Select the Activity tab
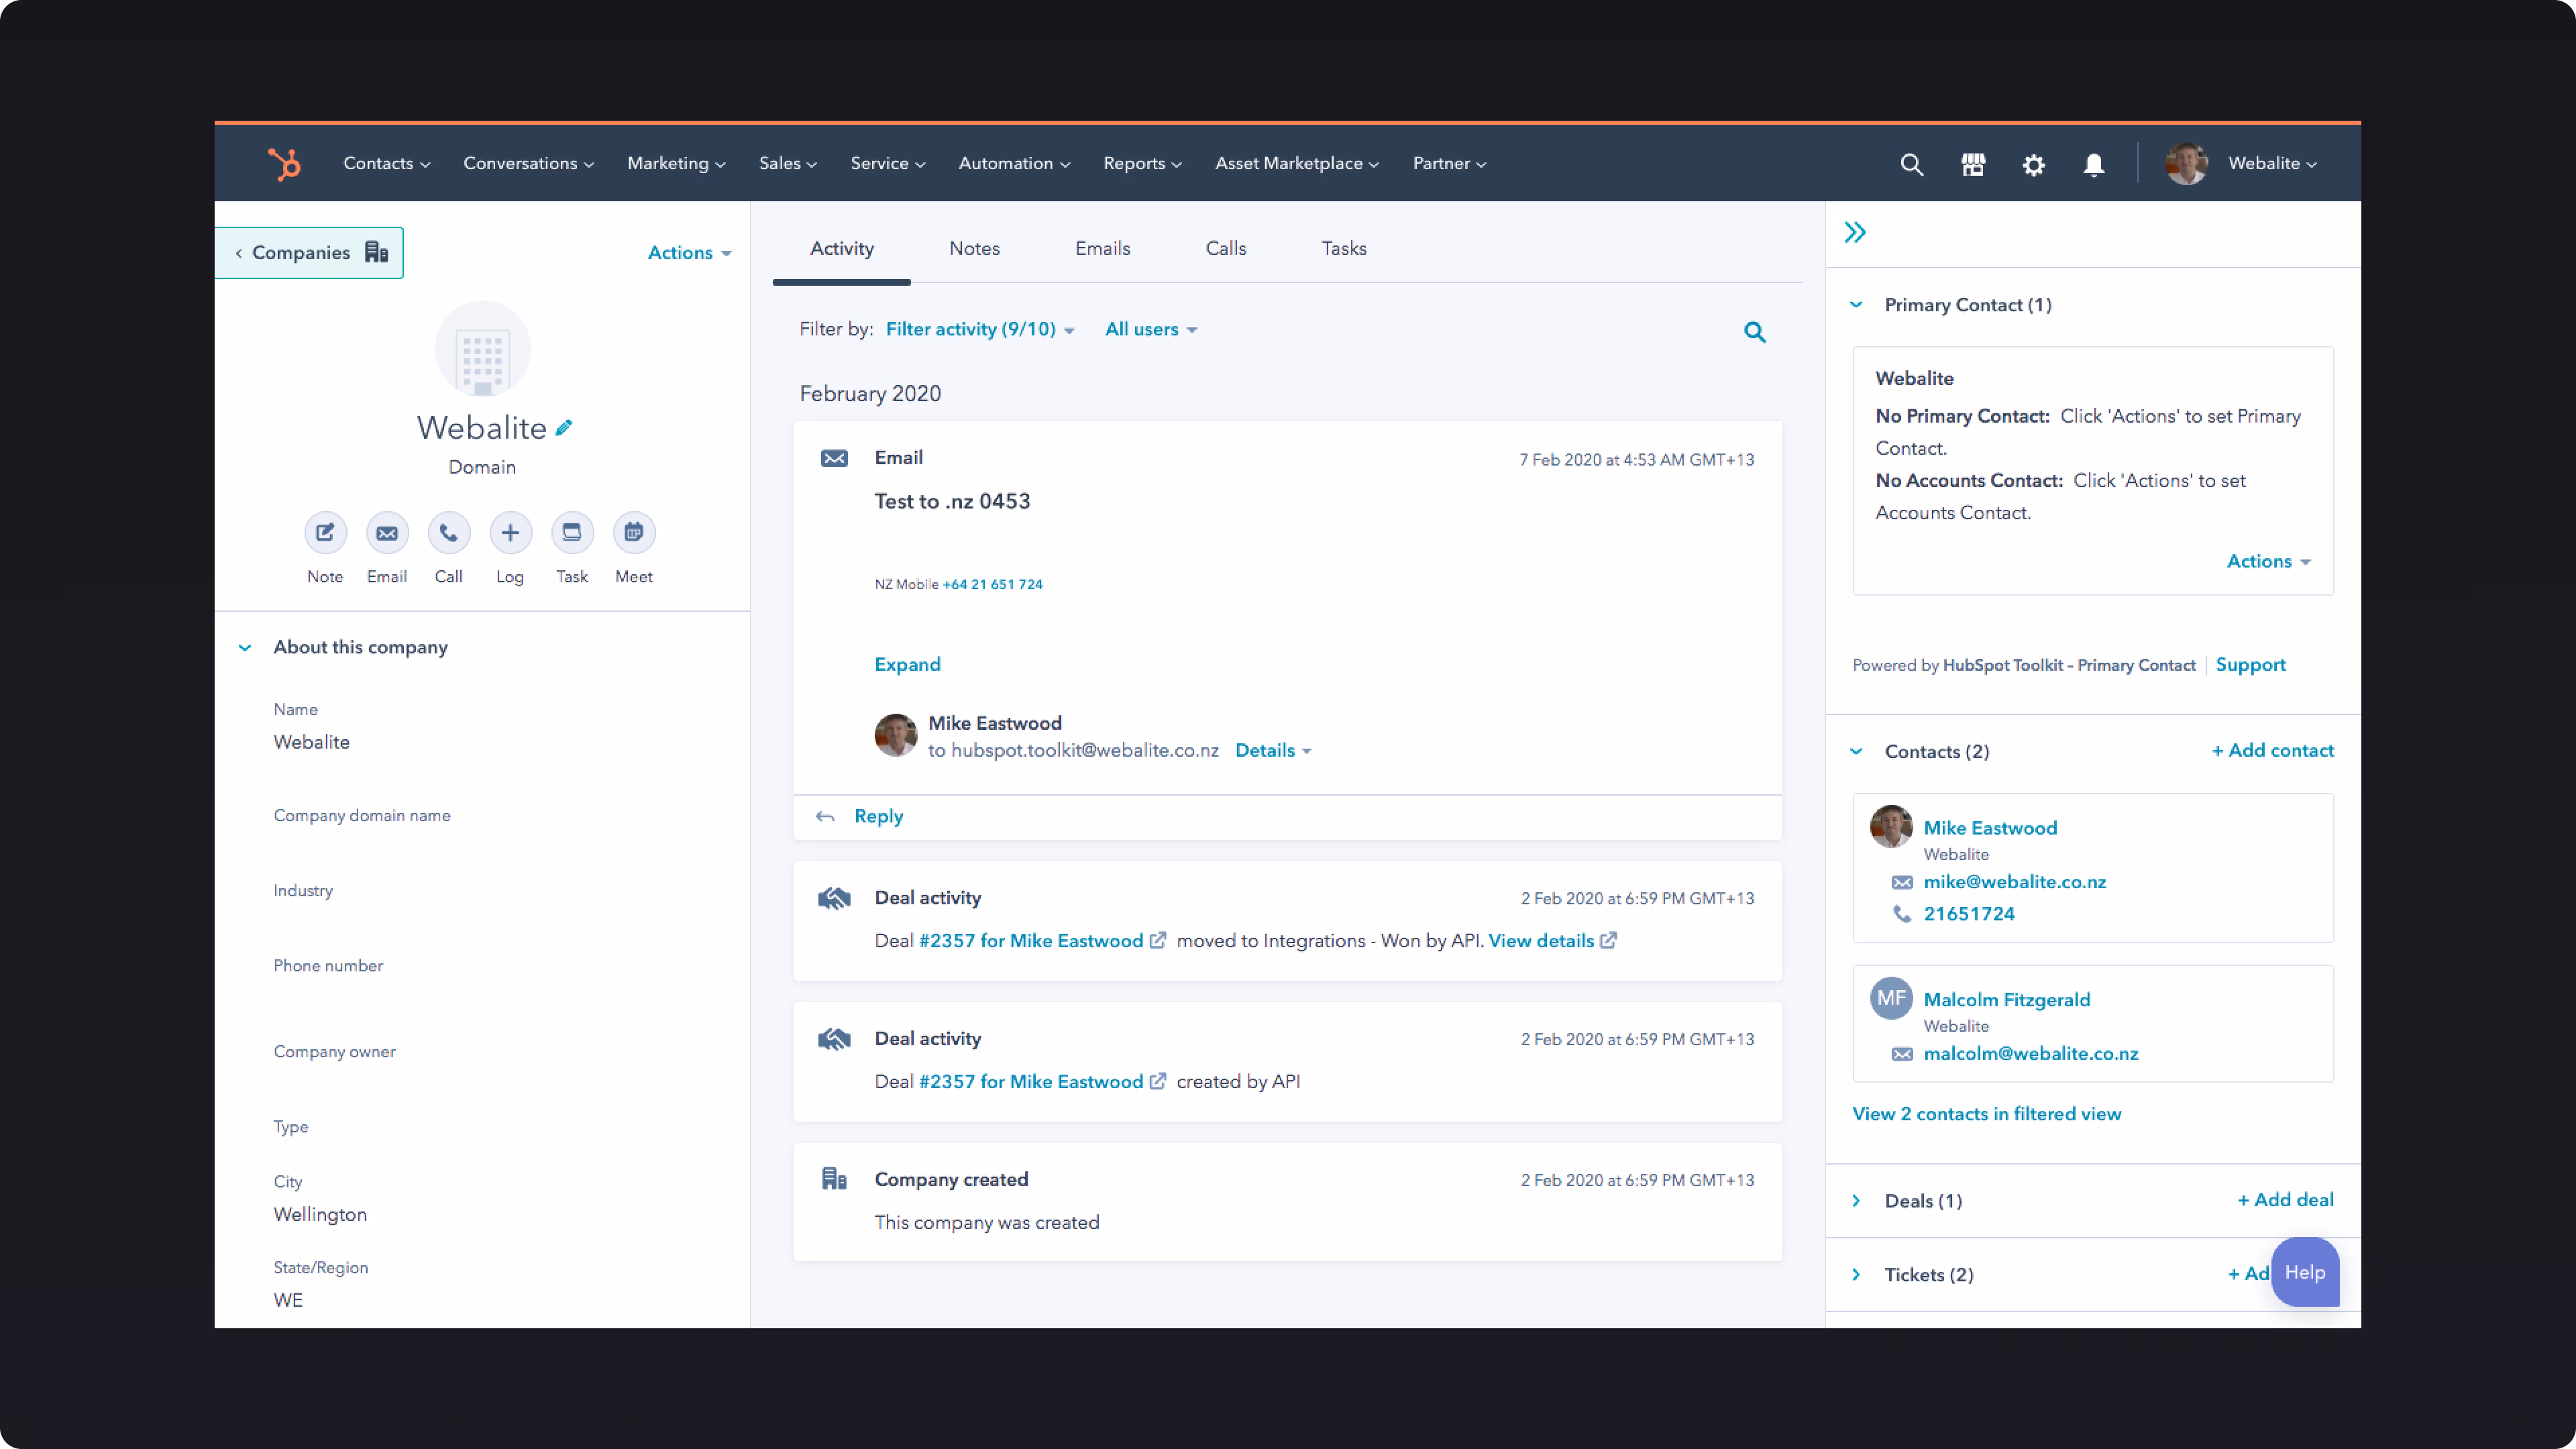This screenshot has width=2576, height=1449. (841, 249)
